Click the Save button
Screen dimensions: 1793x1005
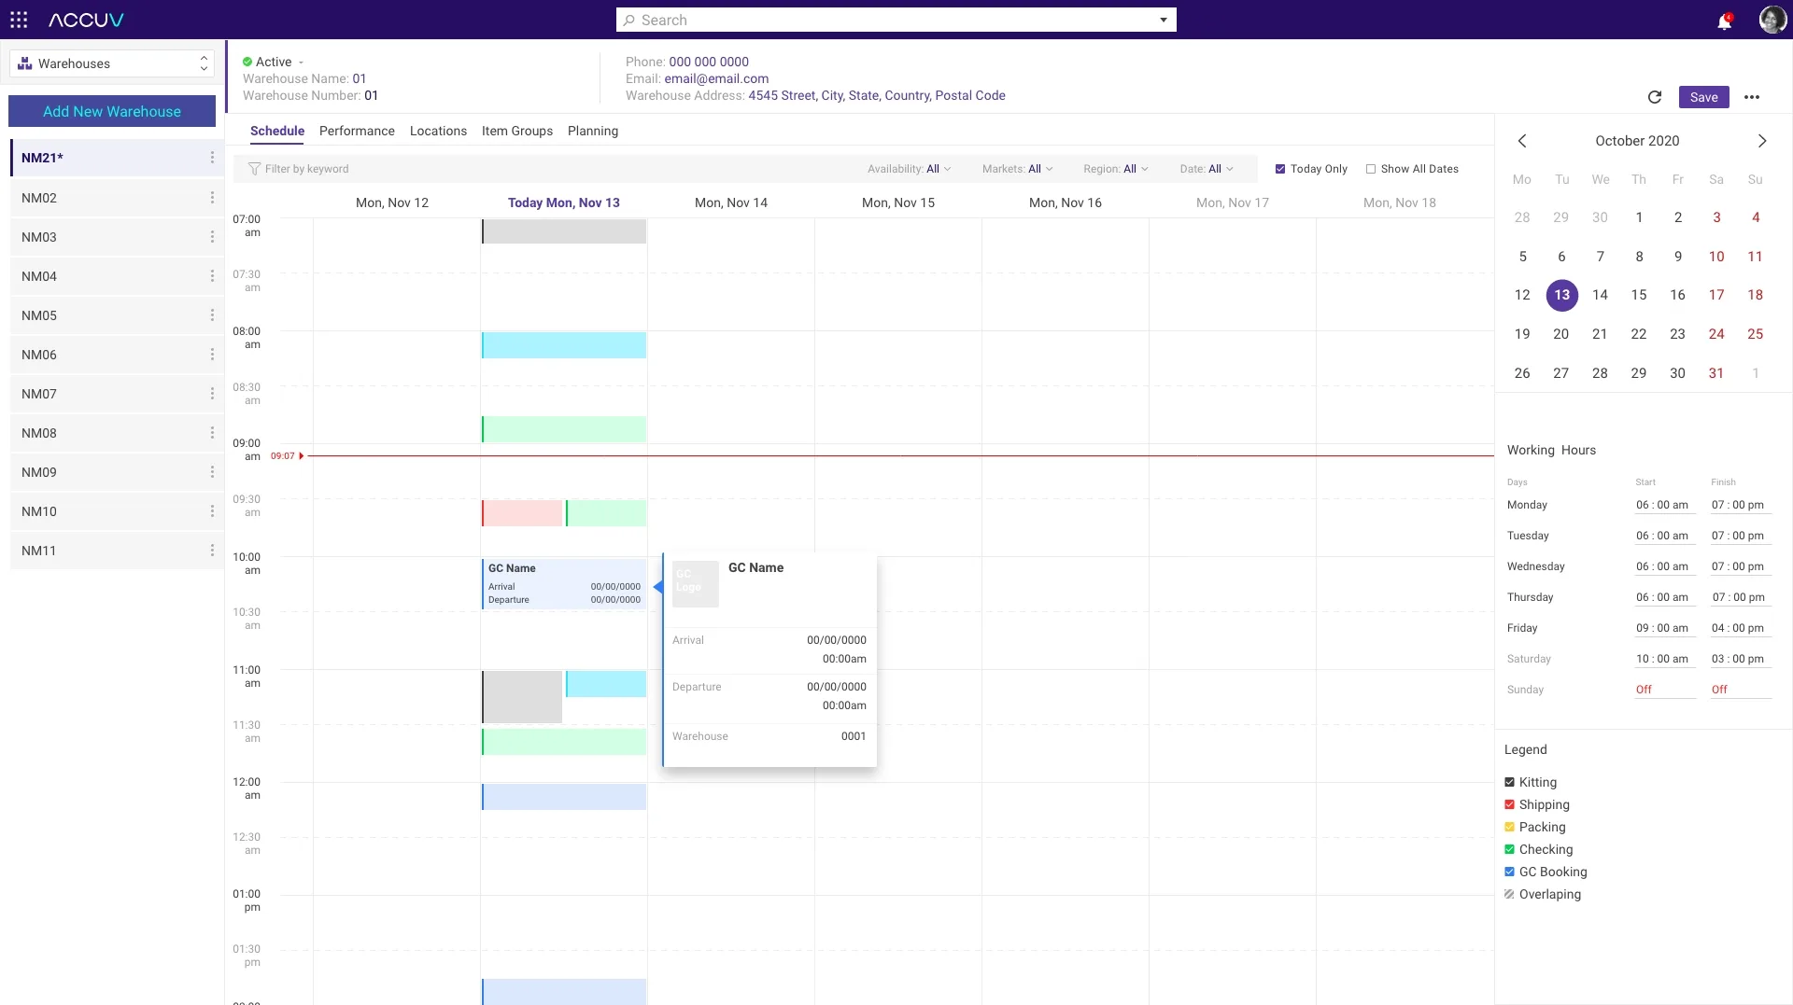pyautogui.click(x=1703, y=97)
